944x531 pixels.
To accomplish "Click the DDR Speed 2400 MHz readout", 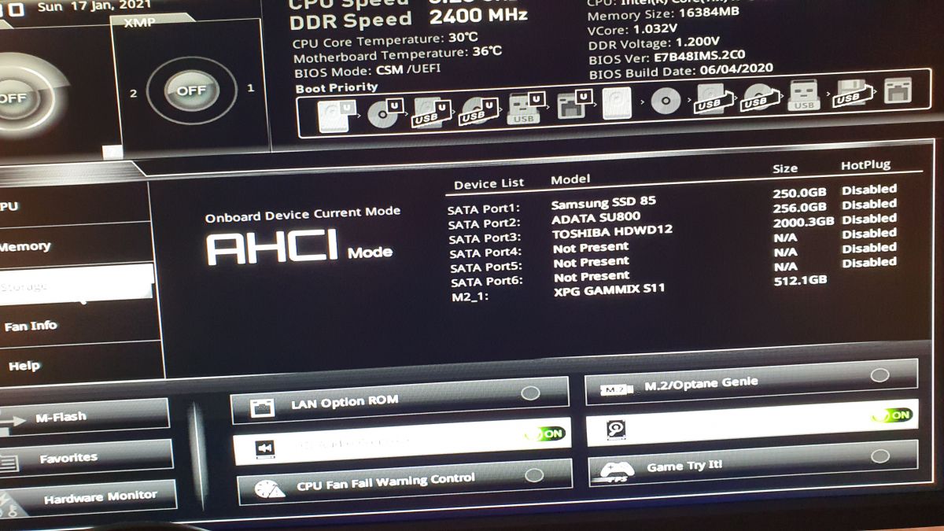I will (x=408, y=17).
